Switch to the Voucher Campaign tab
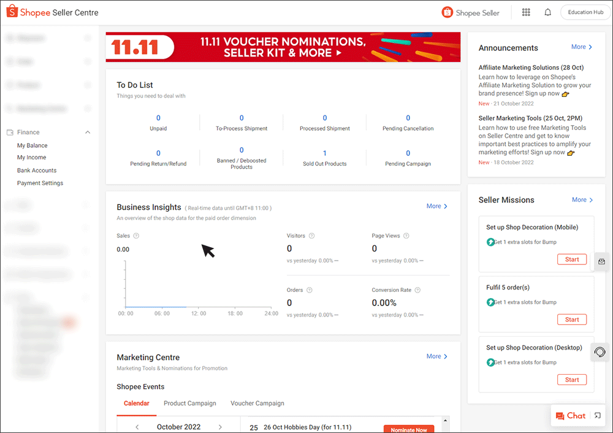Viewport: 613px width, 433px height. [257, 403]
